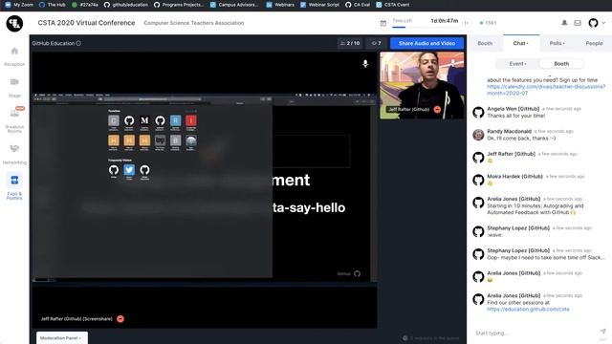Viewport: 612px width, 344px height.
Task: Select Event chat toggle option
Action: pyautogui.click(x=517, y=64)
